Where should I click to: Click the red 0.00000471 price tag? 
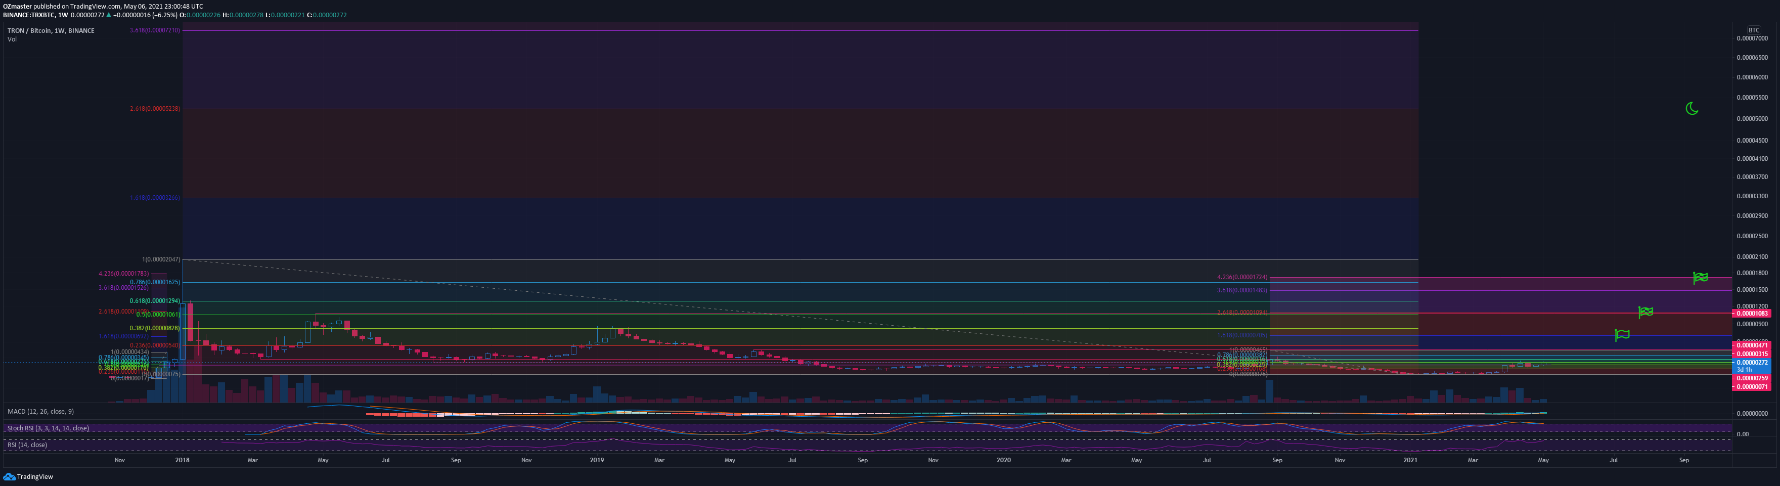(1752, 345)
